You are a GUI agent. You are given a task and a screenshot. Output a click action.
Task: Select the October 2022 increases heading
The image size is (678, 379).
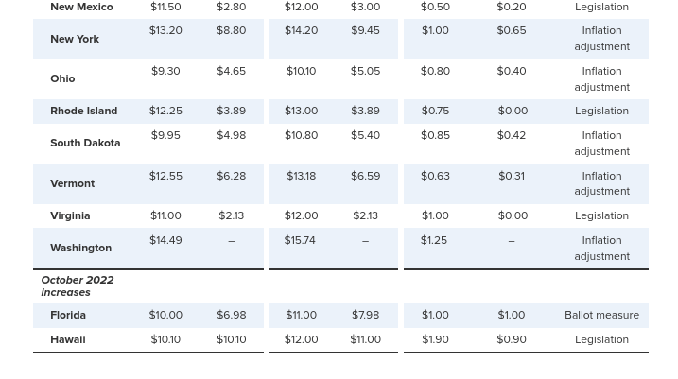(x=77, y=285)
